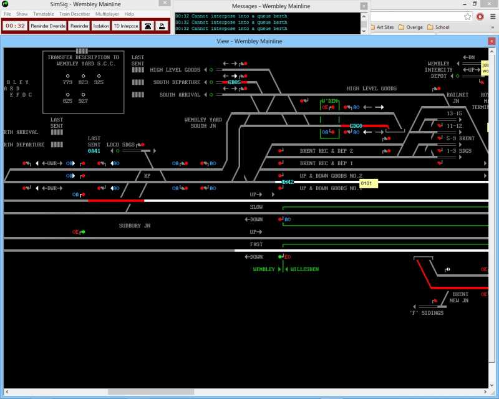Click the green signal beside the red EO marker

tap(281, 256)
